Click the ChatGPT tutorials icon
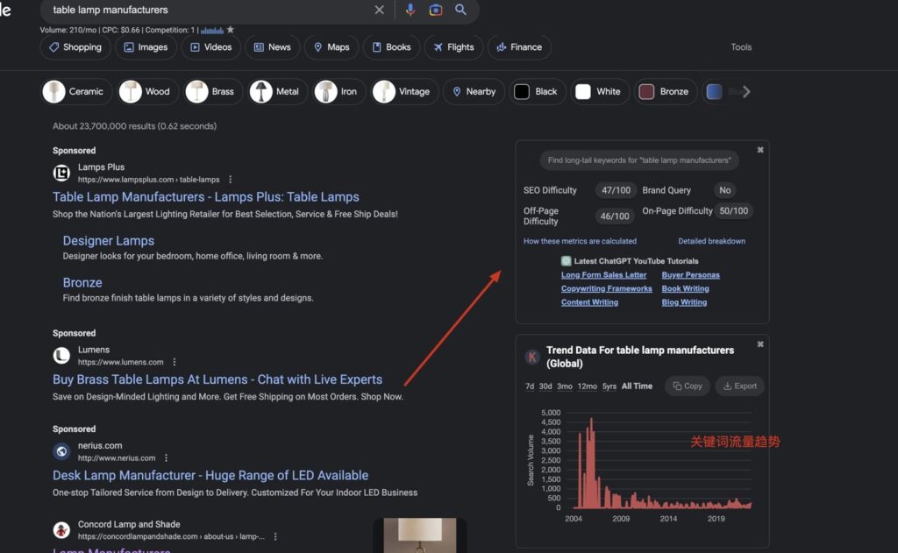Screen dimensions: 898x553 [x=566, y=261]
